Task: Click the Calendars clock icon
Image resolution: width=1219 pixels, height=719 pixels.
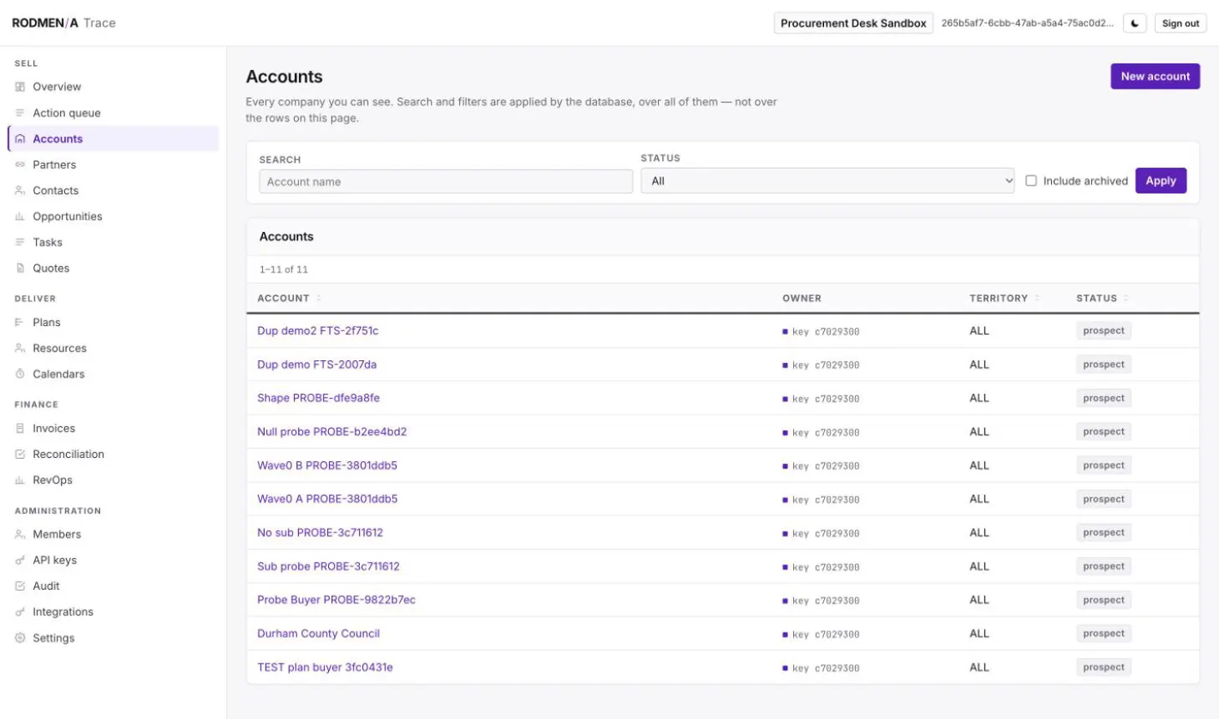Action: 20,374
